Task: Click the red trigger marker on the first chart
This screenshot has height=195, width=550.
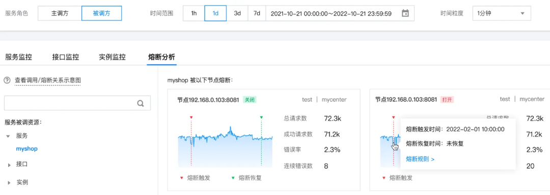Action: click(x=191, y=117)
